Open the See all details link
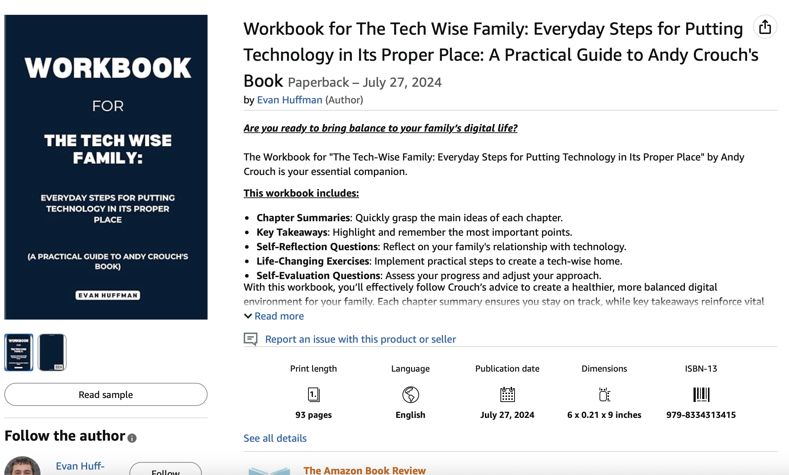 tap(275, 438)
